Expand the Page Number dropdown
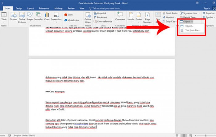 coord(152,22)
